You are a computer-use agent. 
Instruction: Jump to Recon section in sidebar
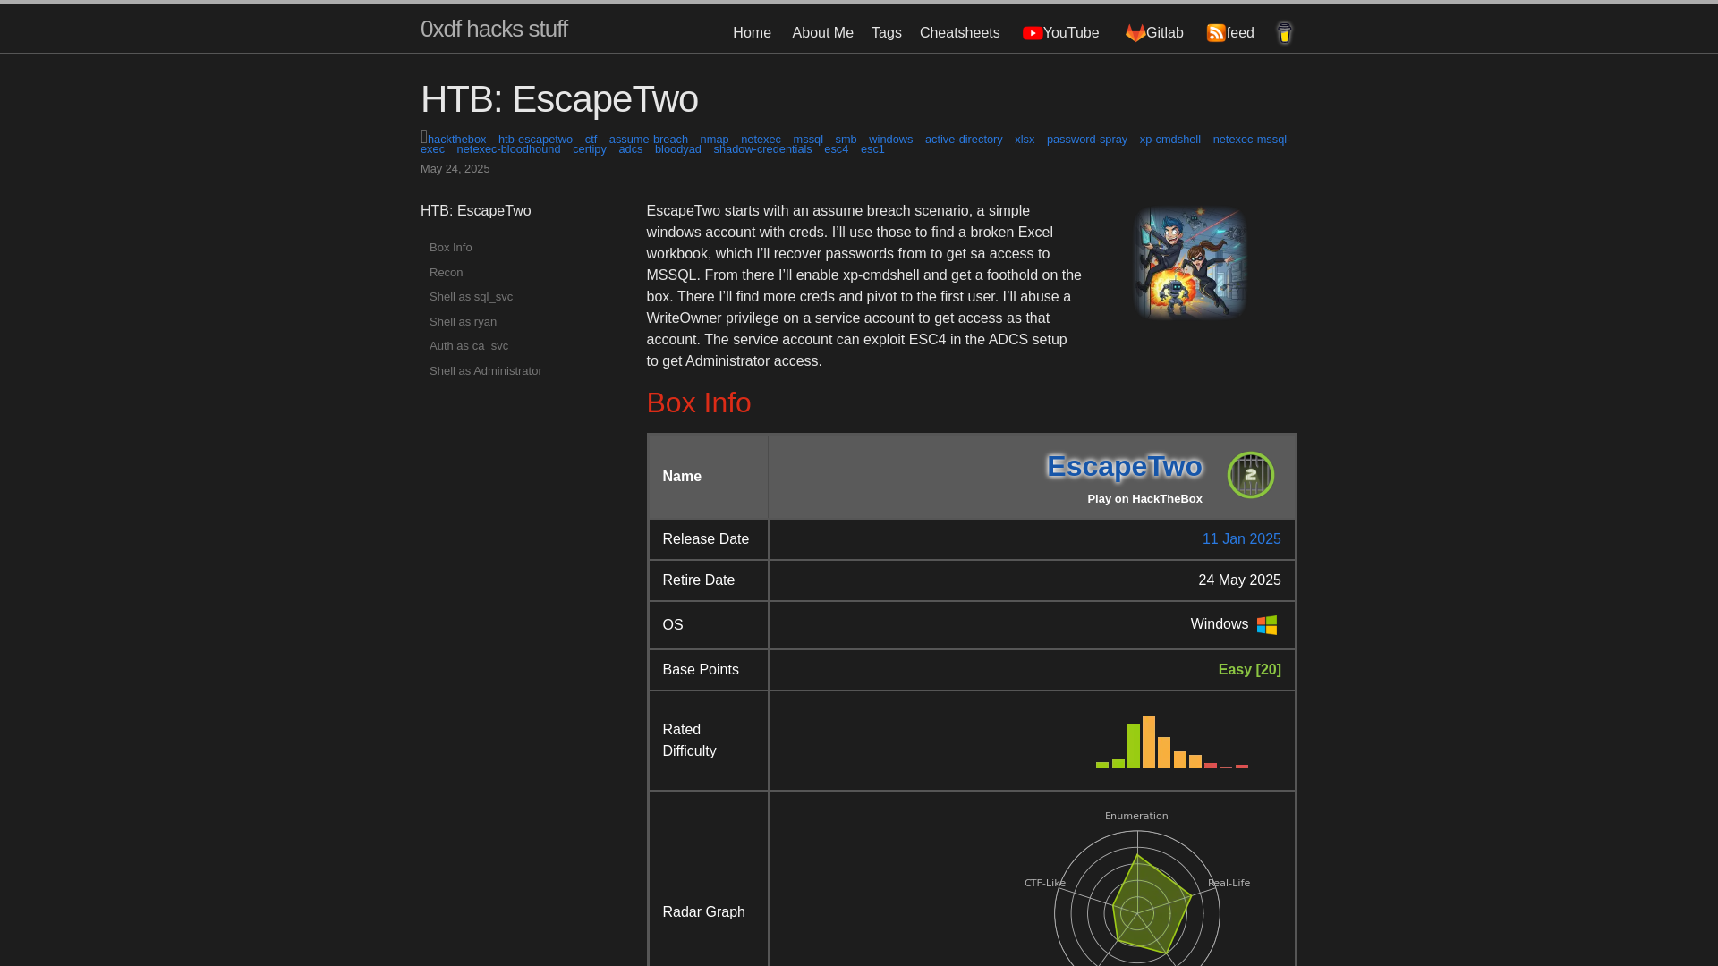(x=446, y=273)
